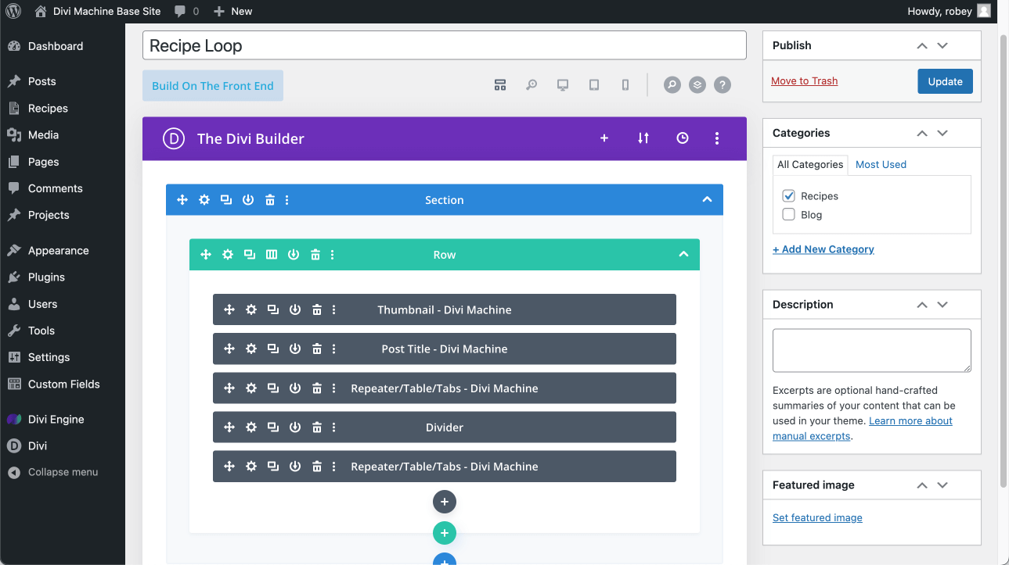Add new row with green plus button

tap(445, 533)
